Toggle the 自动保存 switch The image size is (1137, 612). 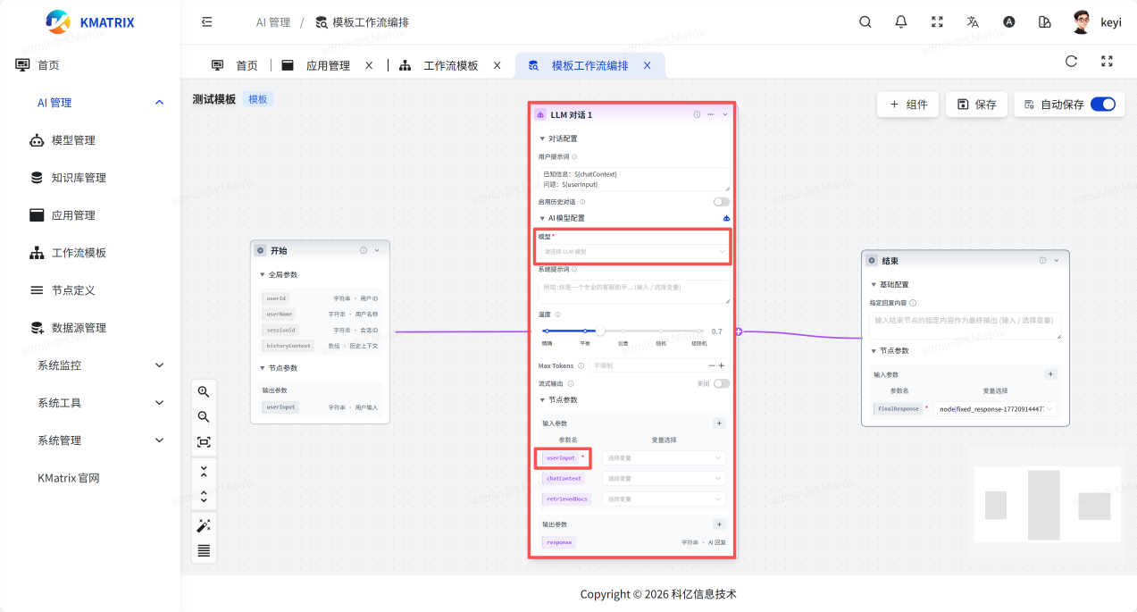[1103, 105]
